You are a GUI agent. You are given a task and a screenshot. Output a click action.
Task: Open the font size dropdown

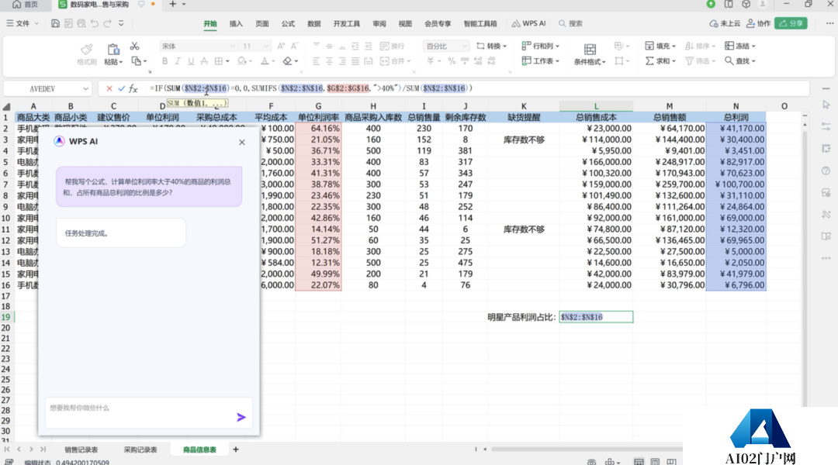[266, 46]
